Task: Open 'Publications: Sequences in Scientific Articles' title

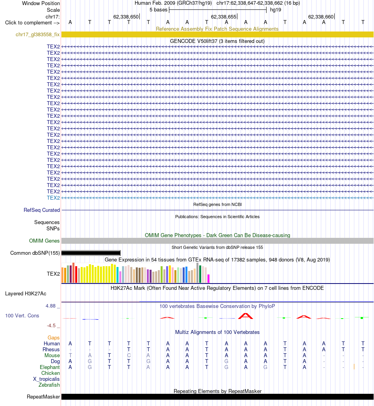Action: [217, 217]
